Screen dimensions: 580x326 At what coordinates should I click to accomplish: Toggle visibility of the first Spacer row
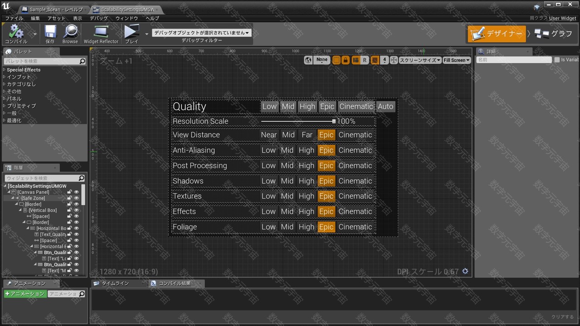76,216
